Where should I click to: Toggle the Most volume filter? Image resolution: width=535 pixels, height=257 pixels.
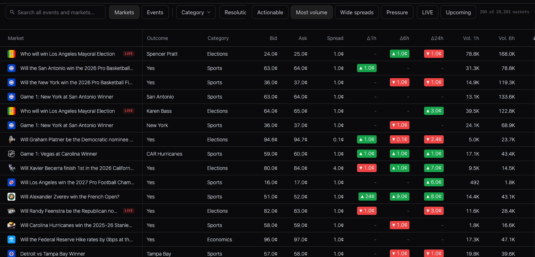(311, 12)
